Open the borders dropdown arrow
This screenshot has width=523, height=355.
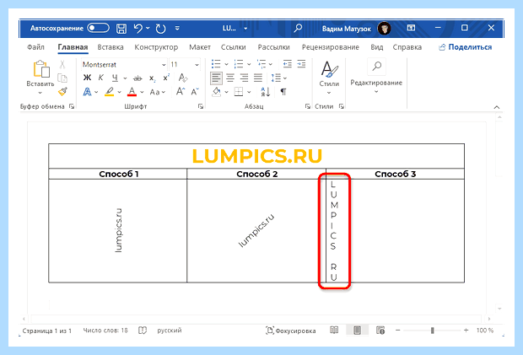click(x=249, y=92)
